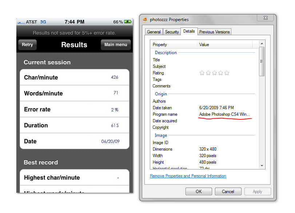The width and height of the screenshot is (295, 213).
Task: Click the Tags property value field
Action: click(227, 79)
